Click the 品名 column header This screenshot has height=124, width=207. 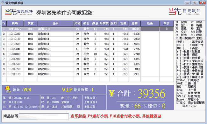pyautogui.click(x=56, y=23)
